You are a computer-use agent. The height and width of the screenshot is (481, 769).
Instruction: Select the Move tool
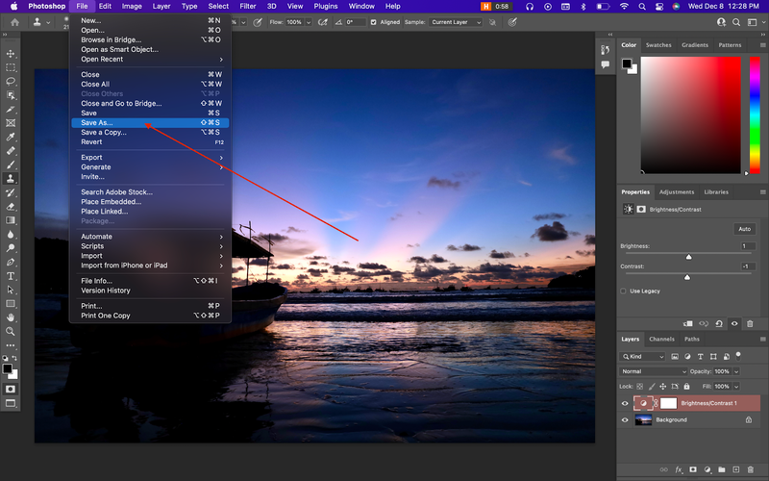(x=12, y=54)
